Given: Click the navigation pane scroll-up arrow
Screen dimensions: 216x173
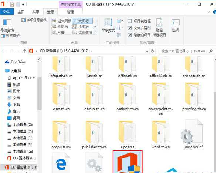Looking at the screenshot, I should tap(39, 59).
